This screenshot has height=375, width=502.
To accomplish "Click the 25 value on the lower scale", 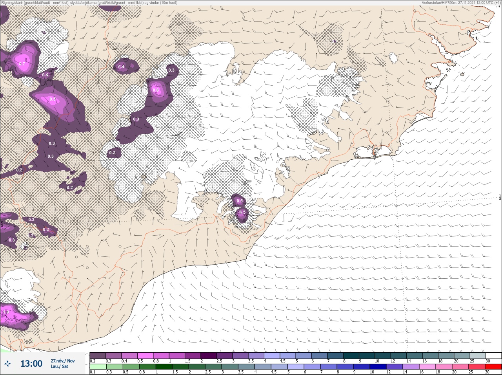I will coord(471,372).
